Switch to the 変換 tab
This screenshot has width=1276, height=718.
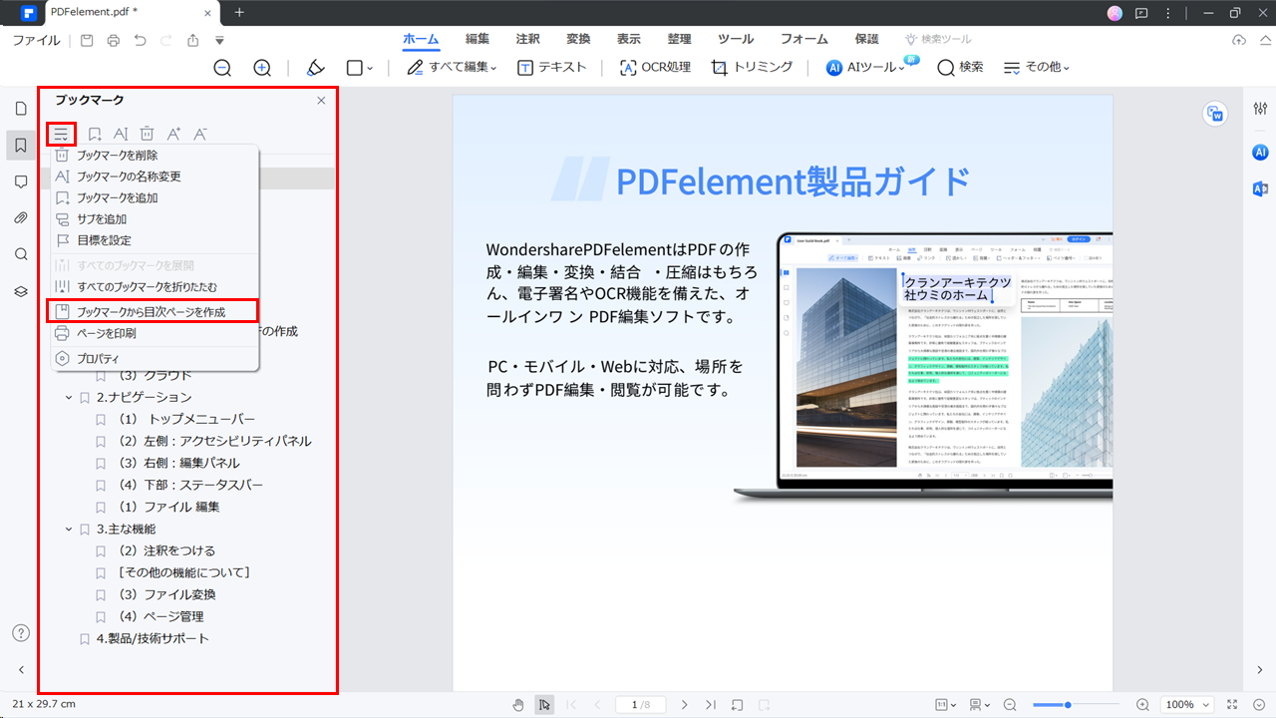coord(578,39)
